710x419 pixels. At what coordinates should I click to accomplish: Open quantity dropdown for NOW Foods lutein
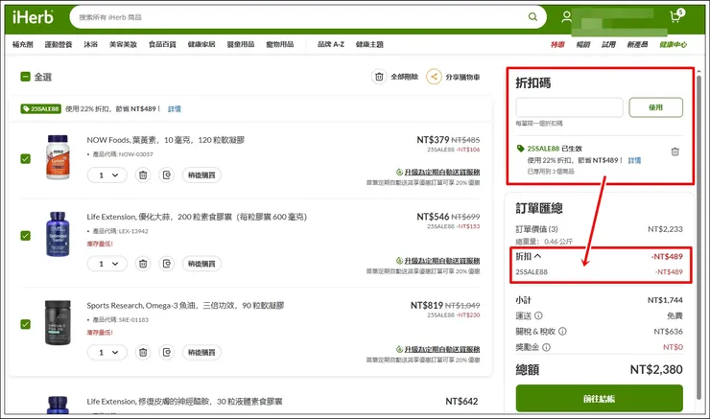(107, 175)
